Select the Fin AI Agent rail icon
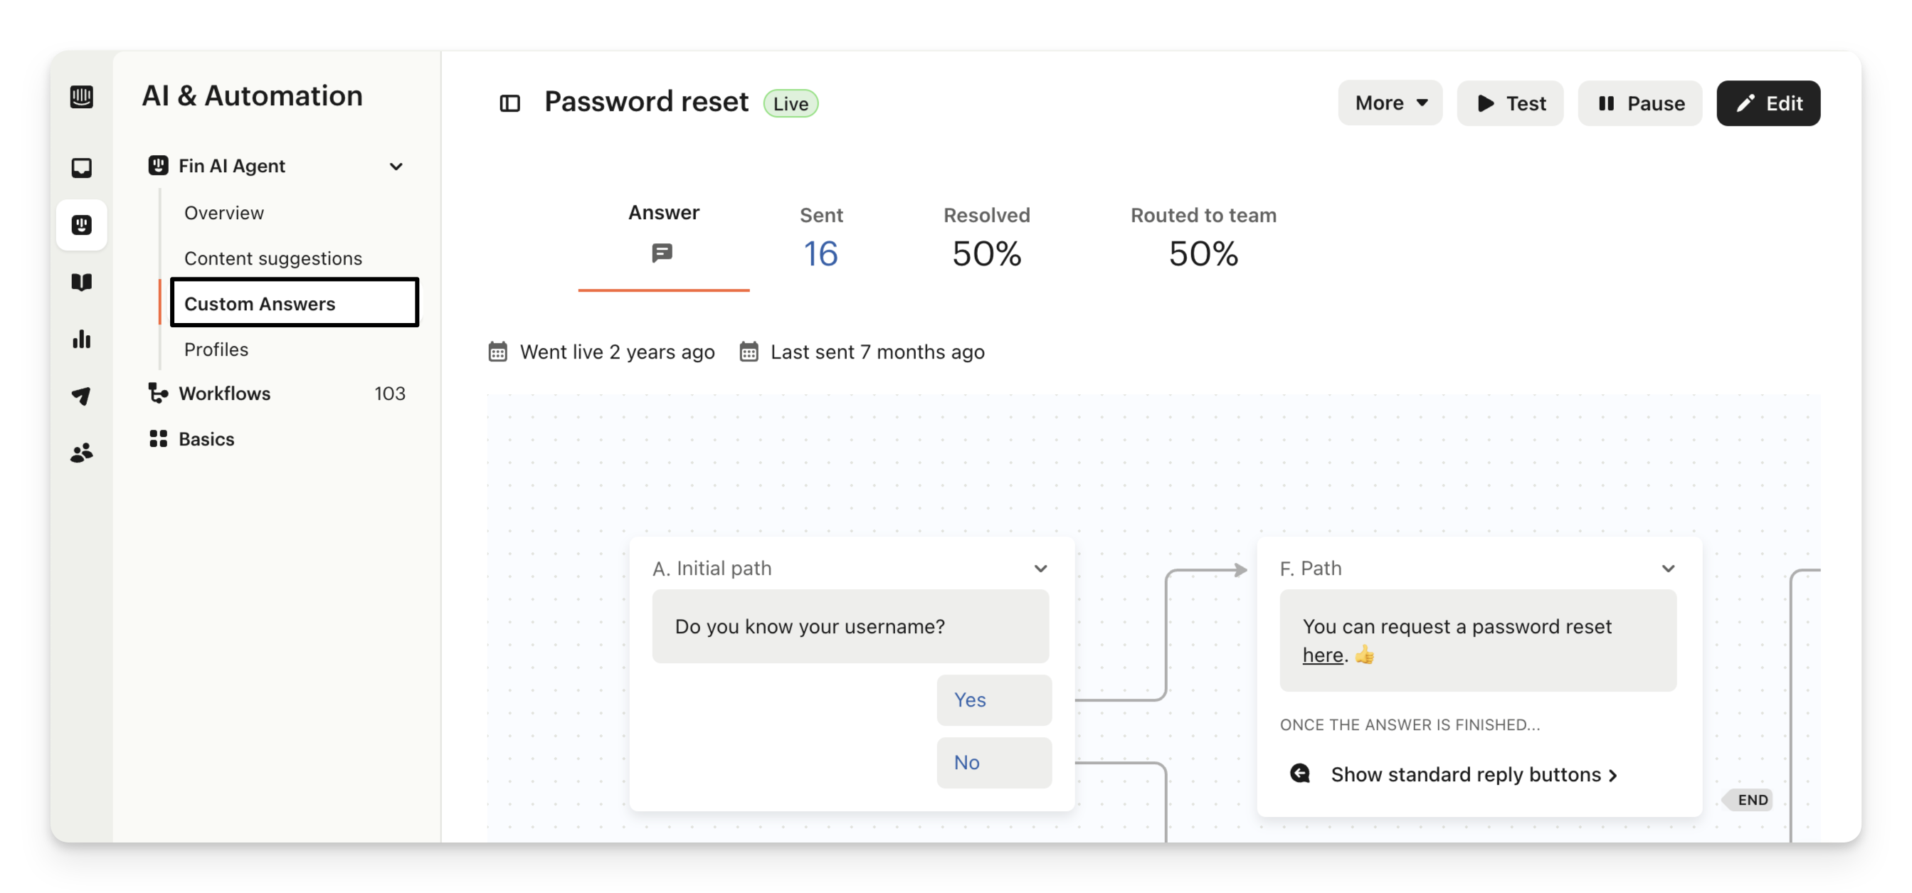This screenshot has height=893, width=1912. 82,225
